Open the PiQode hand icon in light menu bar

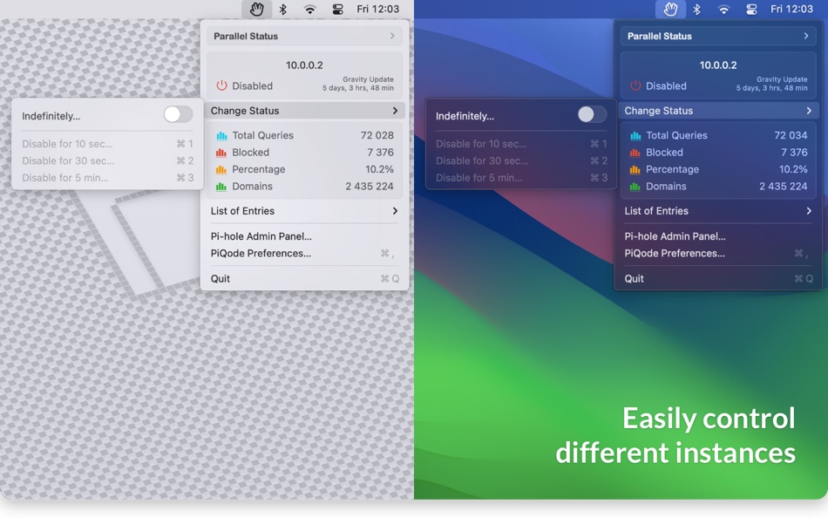click(x=256, y=9)
